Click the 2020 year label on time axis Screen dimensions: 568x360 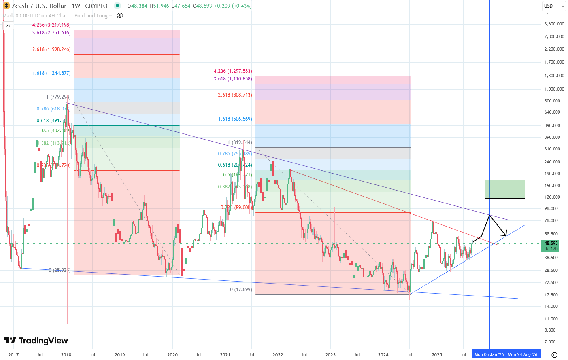pyautogui.click(x=172, y=355)
